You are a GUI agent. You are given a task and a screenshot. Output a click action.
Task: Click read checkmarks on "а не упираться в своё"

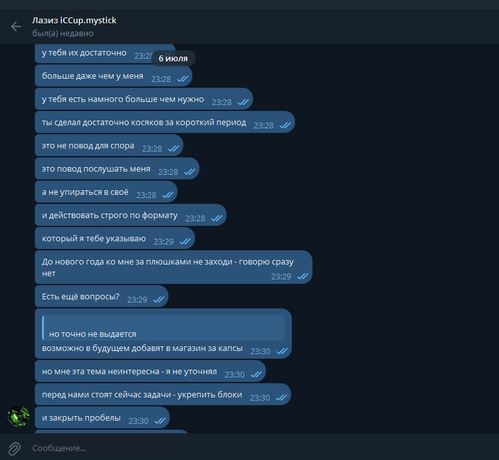click(168, 195)
